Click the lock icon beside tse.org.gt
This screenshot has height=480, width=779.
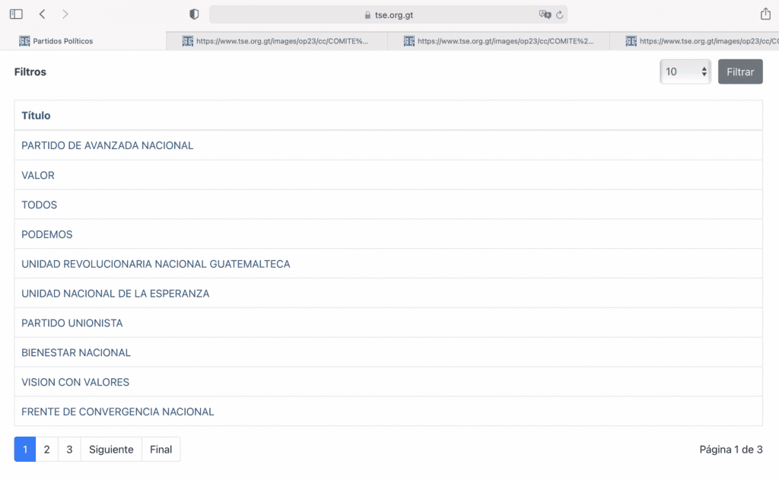(367, 15)
